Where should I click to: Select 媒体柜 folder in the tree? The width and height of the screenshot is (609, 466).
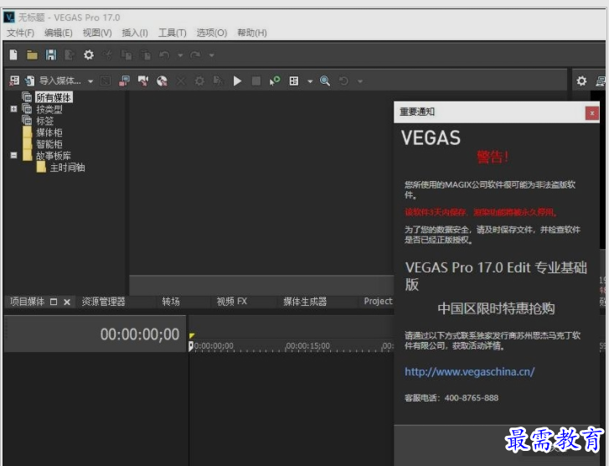(49, 132)
